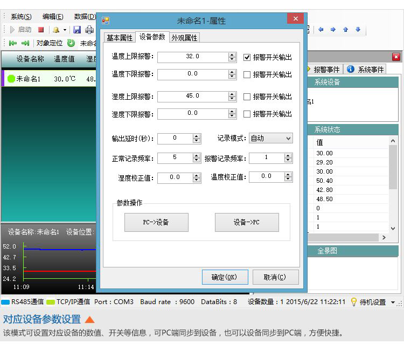The image size is (404, 351).
Task: Click the 取消(C) cancel button
Action: (x=275, y=277)
